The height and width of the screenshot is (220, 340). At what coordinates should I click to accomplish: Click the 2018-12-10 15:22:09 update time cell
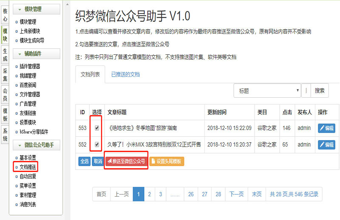coord(229,128)
